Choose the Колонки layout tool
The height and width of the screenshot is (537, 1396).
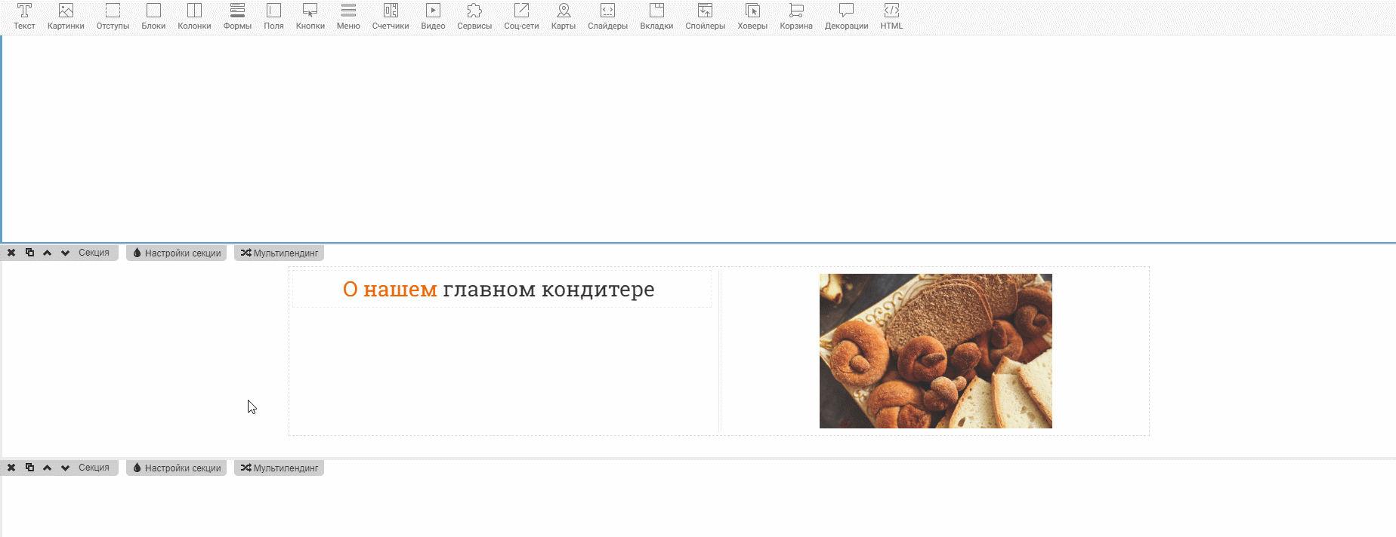pos(194,17)
